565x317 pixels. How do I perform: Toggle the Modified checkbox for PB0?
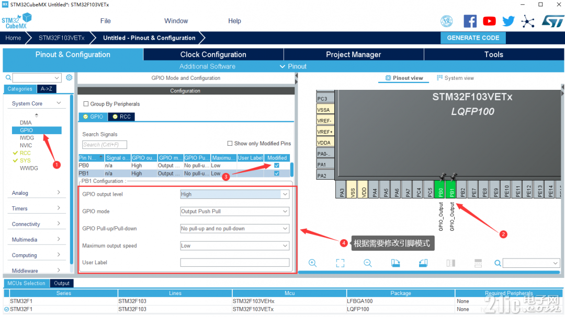(277, 166)
